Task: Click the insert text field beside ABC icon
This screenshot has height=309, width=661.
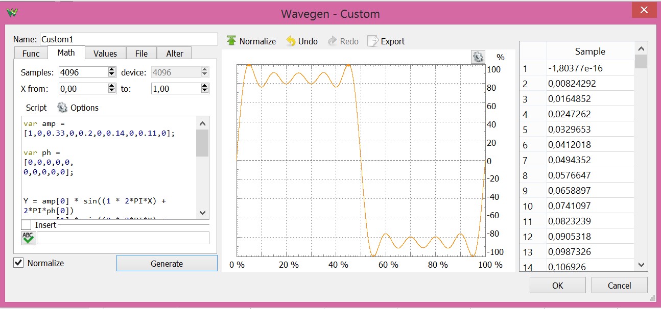Action: pyautogui.click(x=123, y=238)
